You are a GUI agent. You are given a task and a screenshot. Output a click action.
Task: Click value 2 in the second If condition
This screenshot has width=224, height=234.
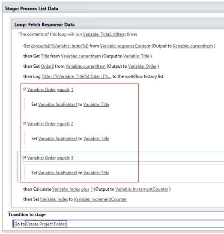click(72, 124)
